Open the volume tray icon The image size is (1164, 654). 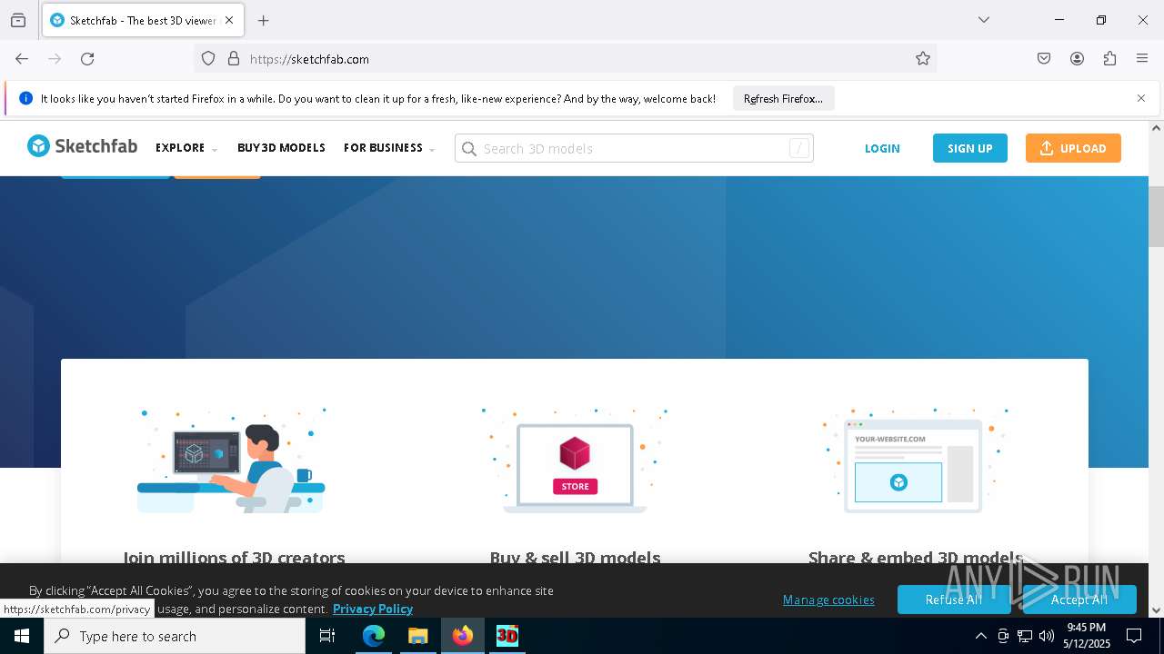click(x=1047, y=636)
